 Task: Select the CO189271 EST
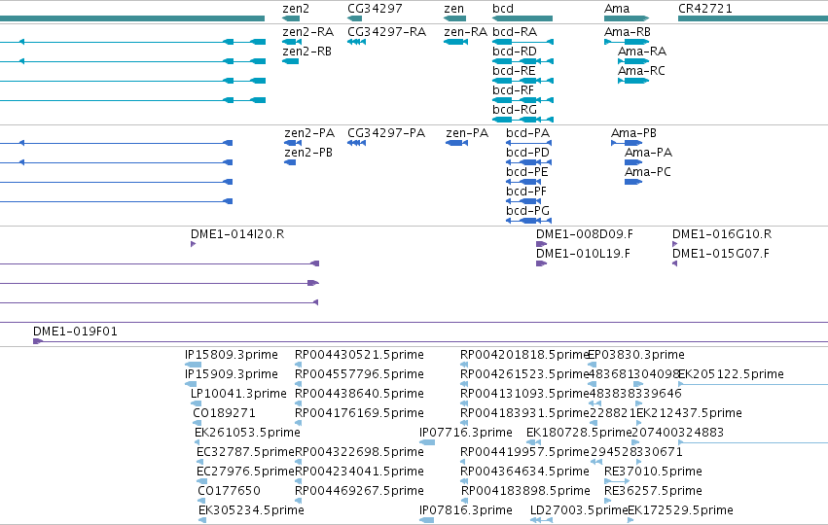224,413
